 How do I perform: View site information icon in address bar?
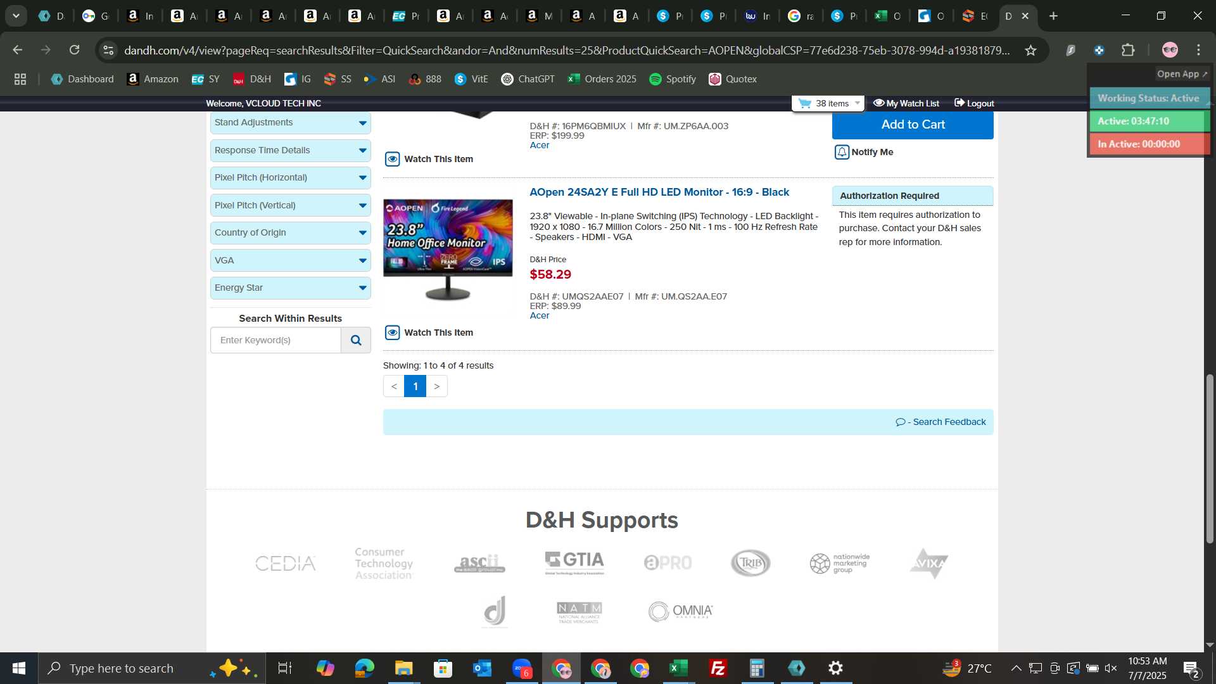pyautogui.click(x=109, y=50)
